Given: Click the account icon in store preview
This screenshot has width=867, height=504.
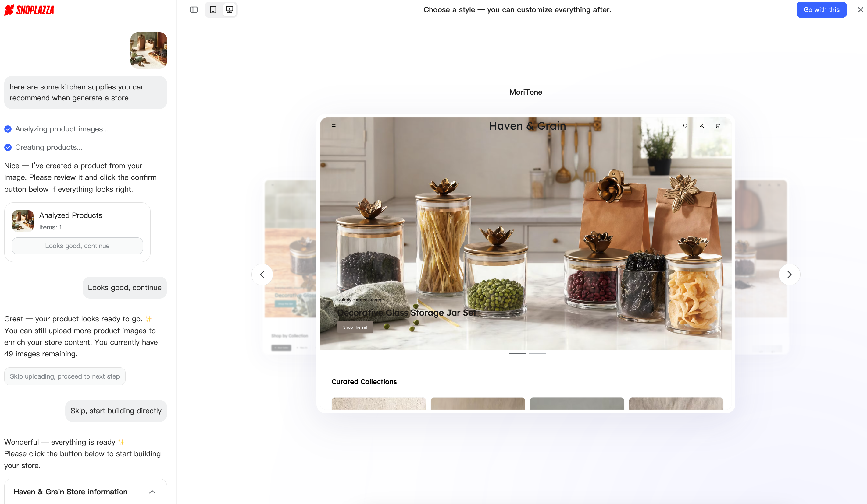Looking at the screenshot, I should (701, 126).
